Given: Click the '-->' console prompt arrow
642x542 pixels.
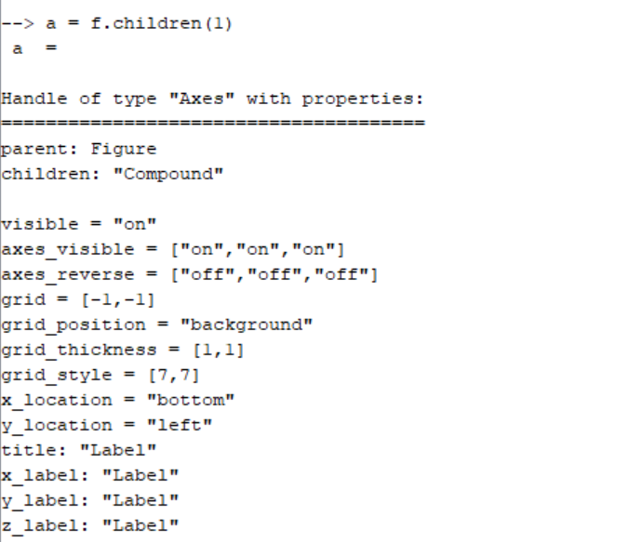Looking at the screenshot, I should (x=18, y=23).
